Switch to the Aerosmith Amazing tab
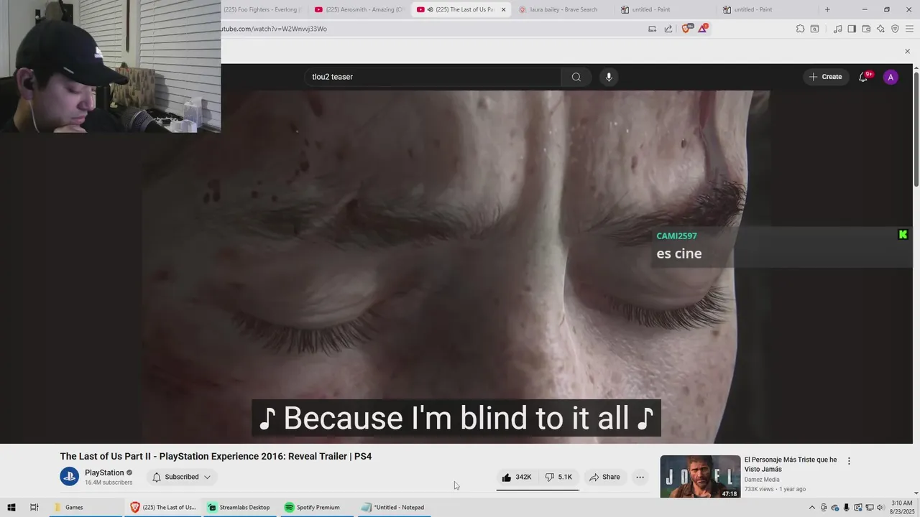This screenshot has height=517, width=920. (x=359, y=9)
